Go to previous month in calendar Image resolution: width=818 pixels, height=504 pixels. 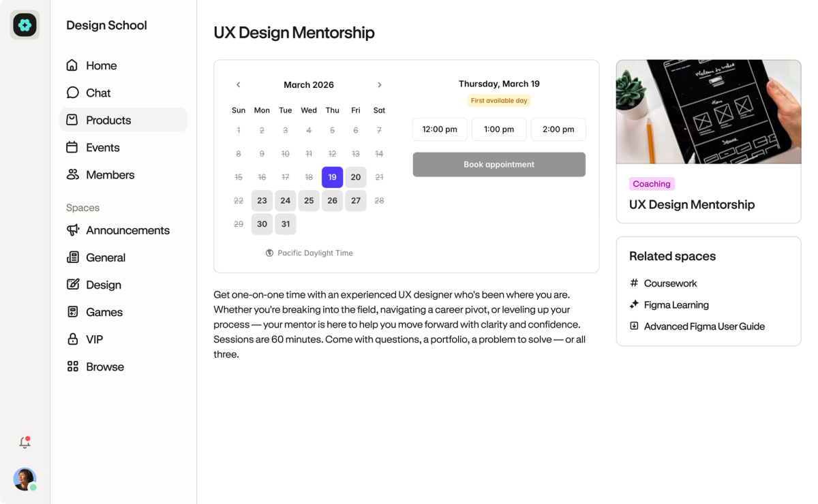[x=238, y=84]
